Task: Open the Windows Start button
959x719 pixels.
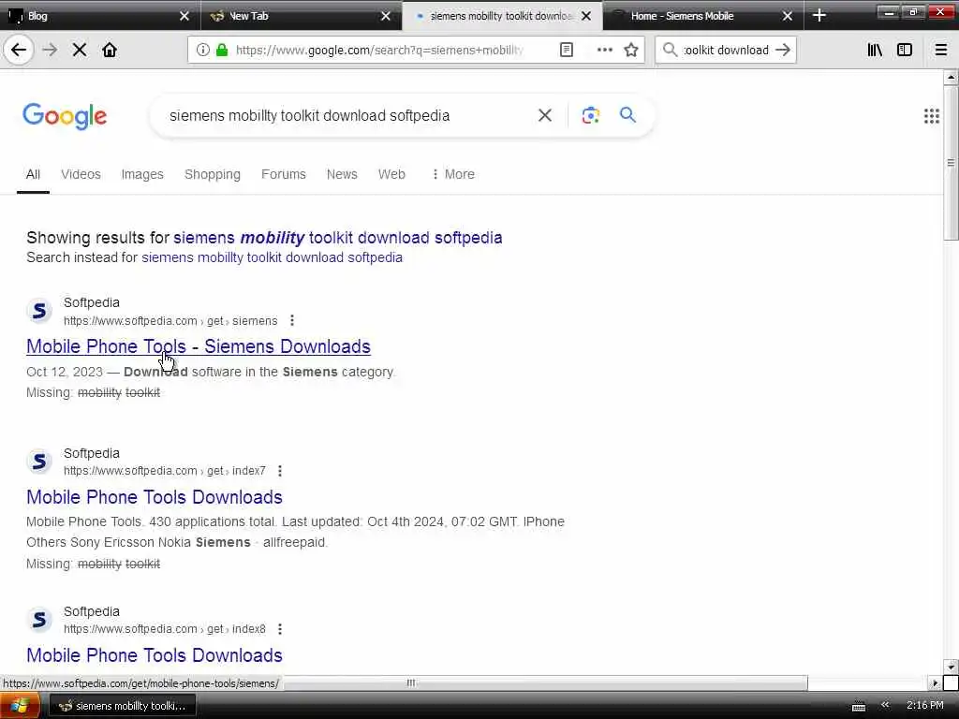Action: 20,706
